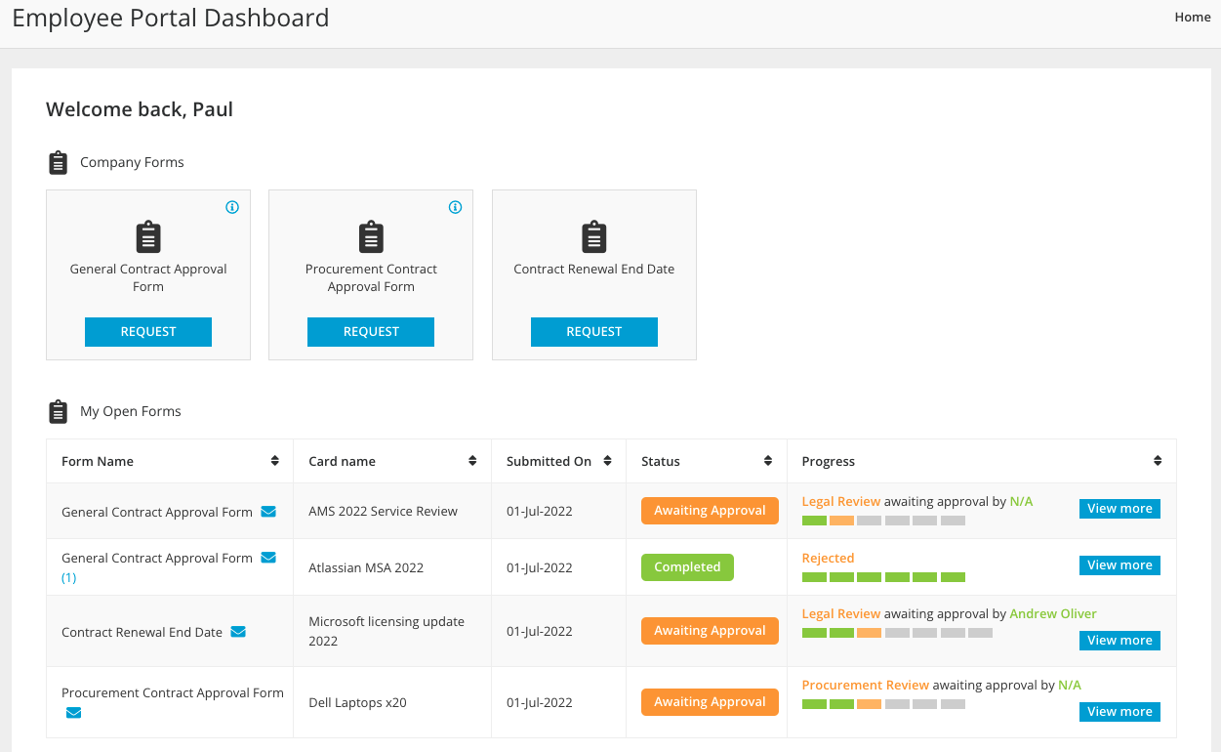
Task: Sort table by Progress column
Action: (1158, 461)
